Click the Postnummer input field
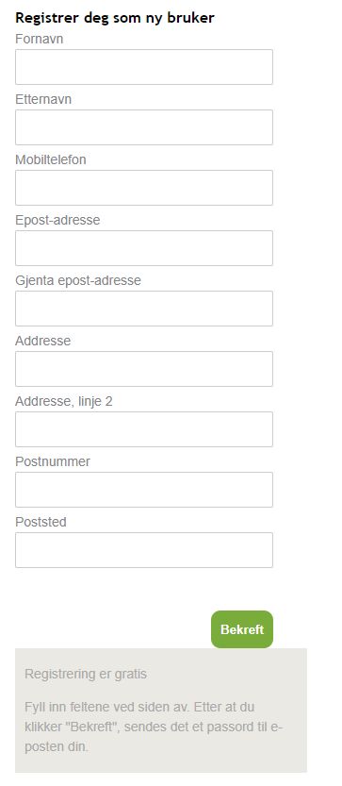 click(144, 490)
